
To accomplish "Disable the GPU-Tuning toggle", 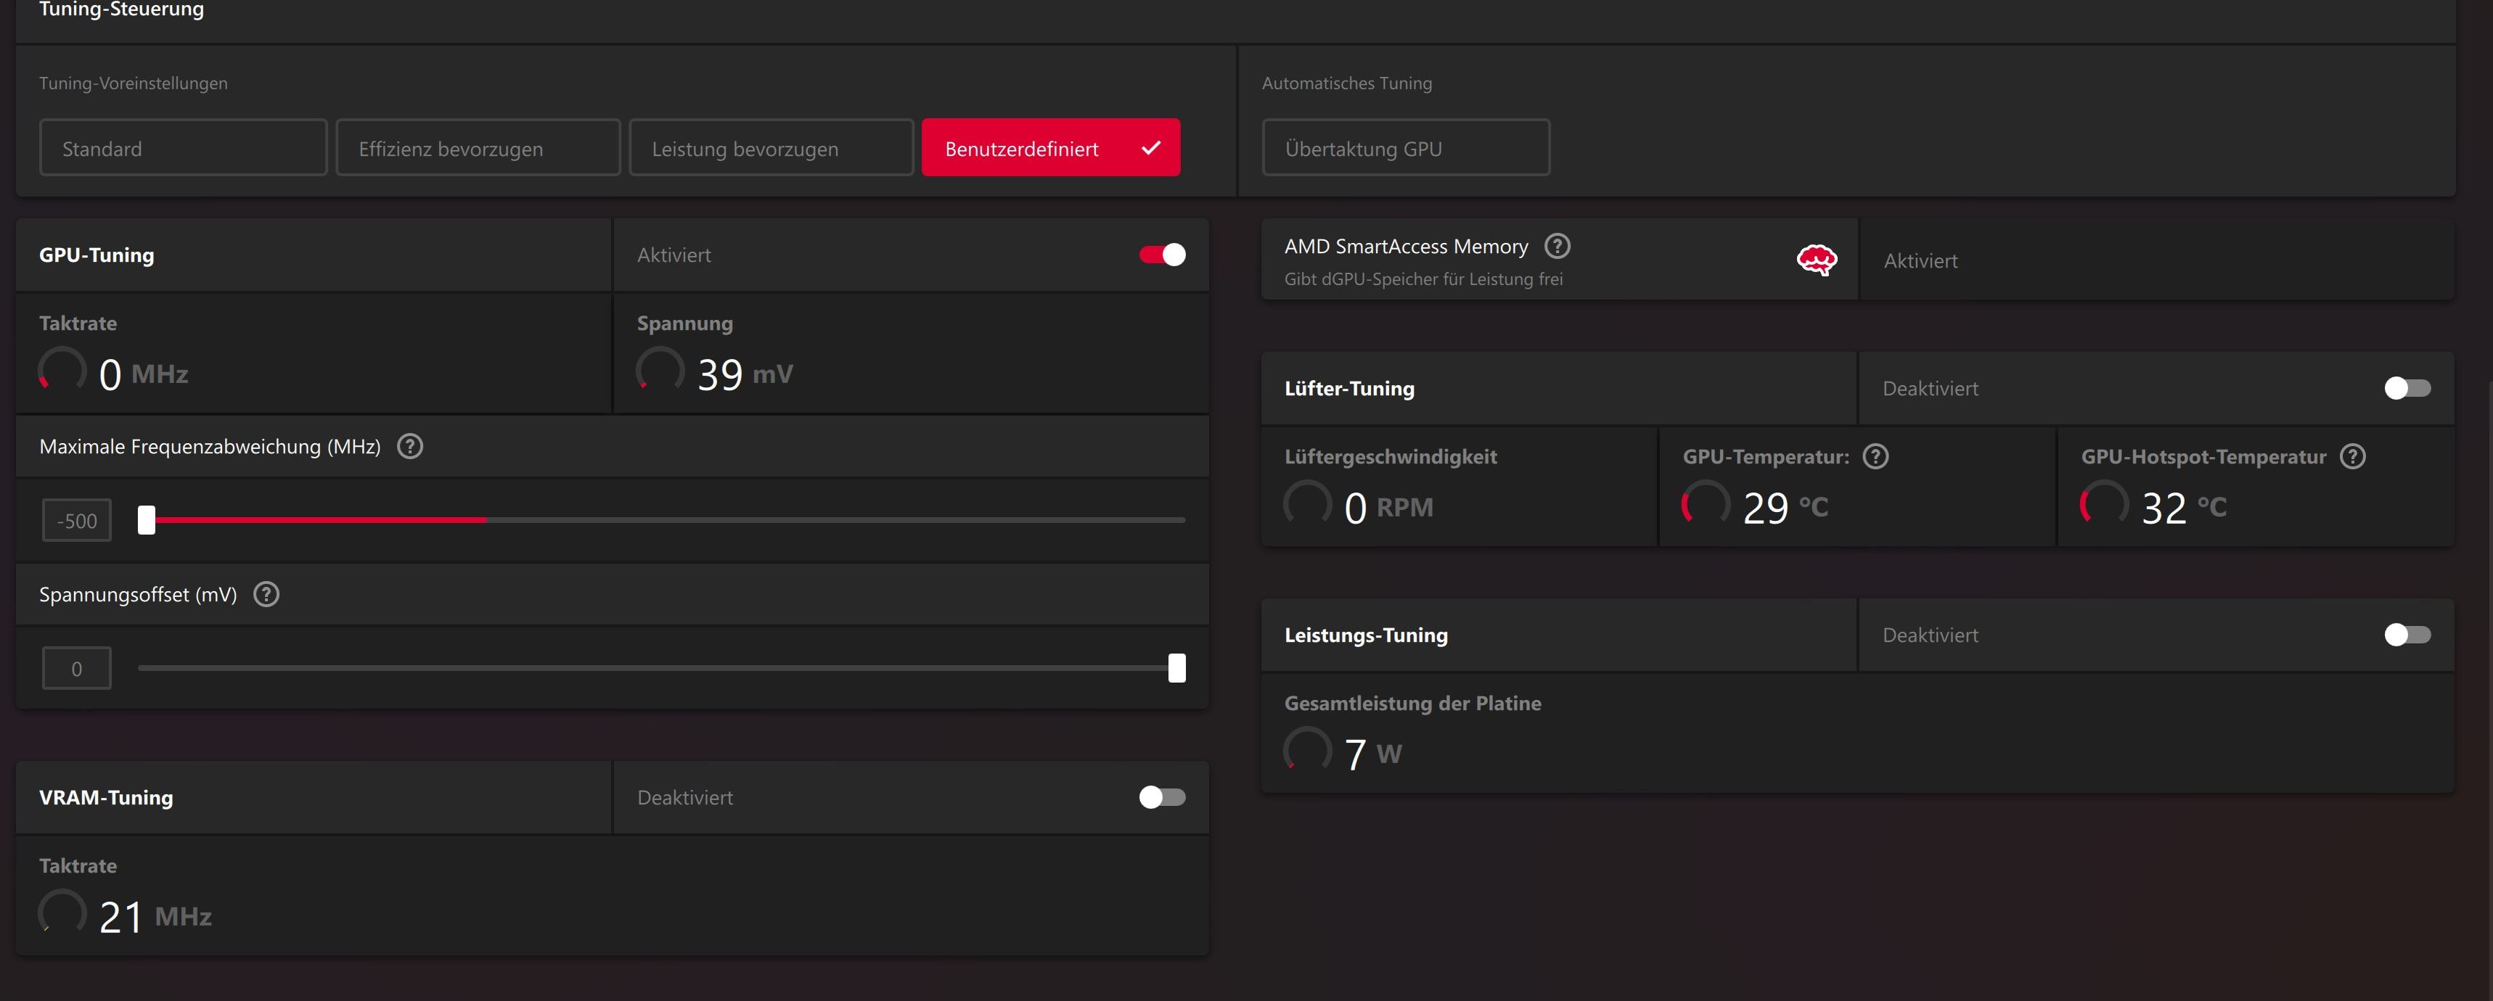I will (x=1162, y=255).
